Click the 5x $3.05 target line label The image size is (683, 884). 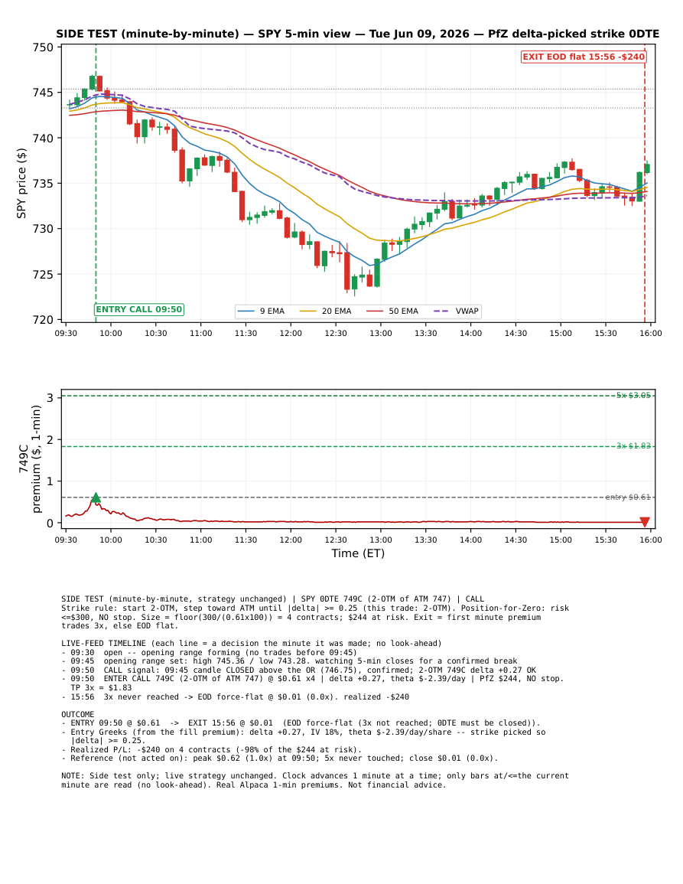coord(633,395)
